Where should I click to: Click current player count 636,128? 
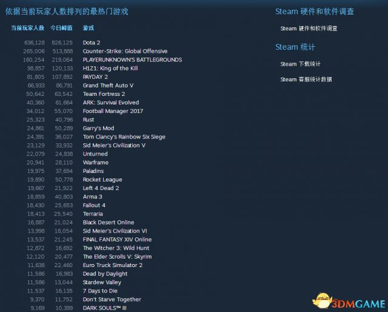coord(35,42)
